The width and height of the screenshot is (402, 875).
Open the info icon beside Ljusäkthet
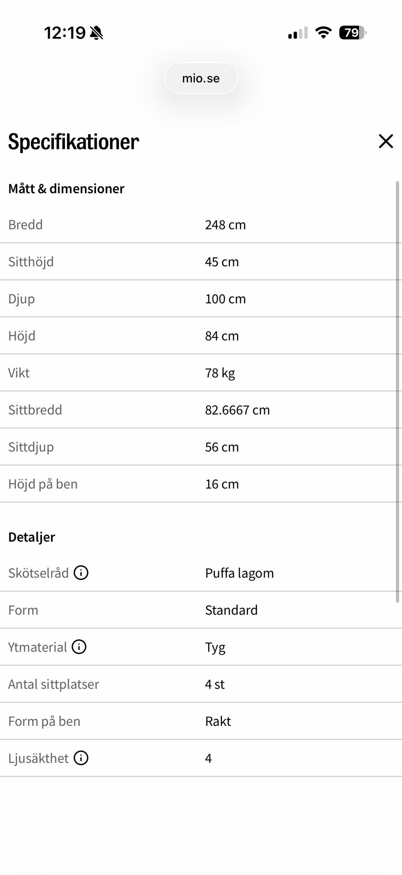pyautogui.click(x=81, y=758)
